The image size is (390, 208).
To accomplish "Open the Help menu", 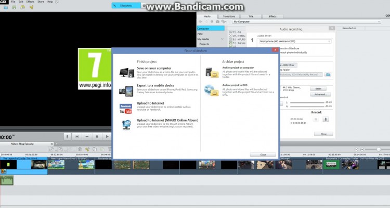I will pyautogui.click(x=50, y=2).
